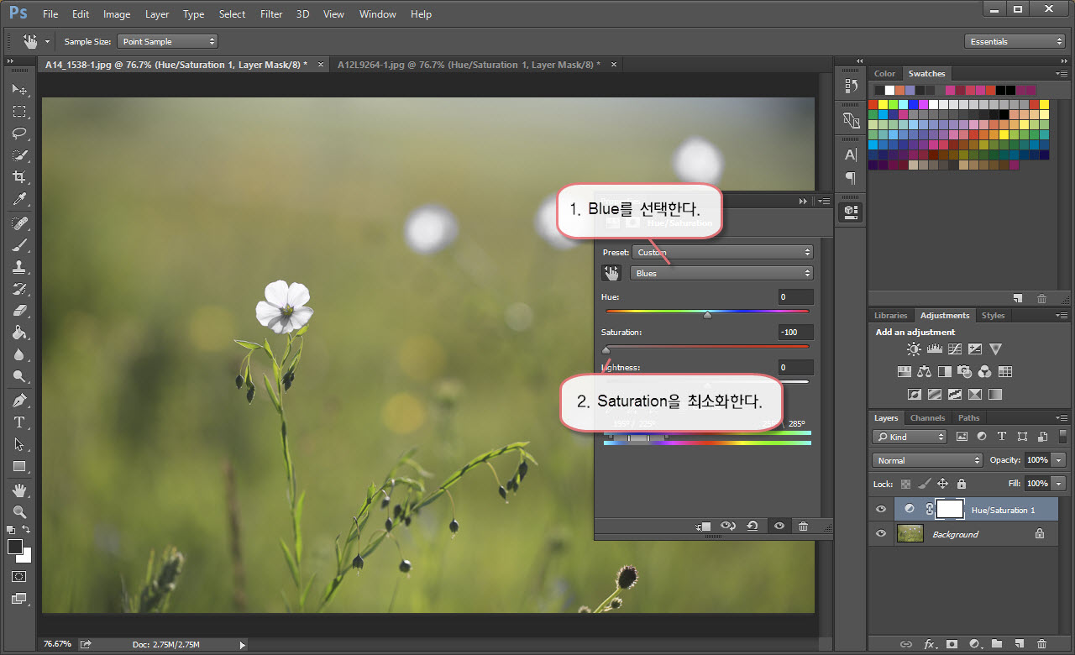
Task: Select the Dodge tool
Action: click(19, 376)
